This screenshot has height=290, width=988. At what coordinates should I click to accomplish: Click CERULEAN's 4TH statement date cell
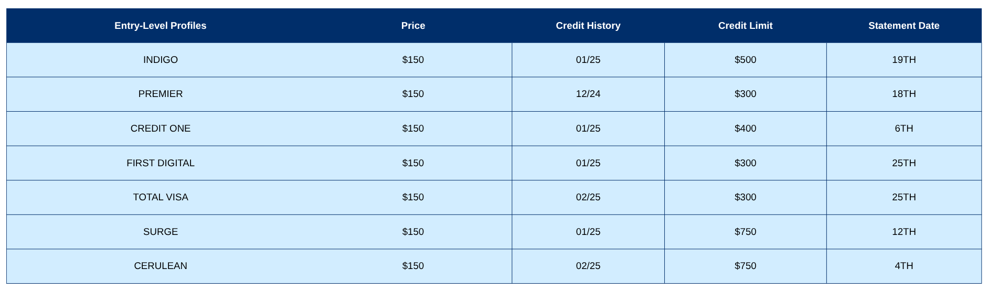click(x=904, y=266)
